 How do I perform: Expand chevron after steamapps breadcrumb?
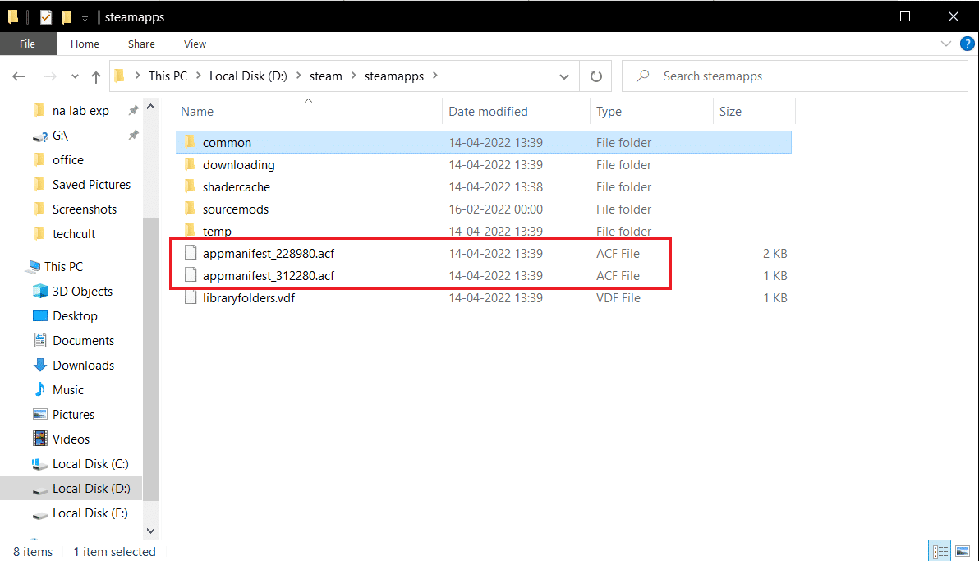[x=435, y=76]
